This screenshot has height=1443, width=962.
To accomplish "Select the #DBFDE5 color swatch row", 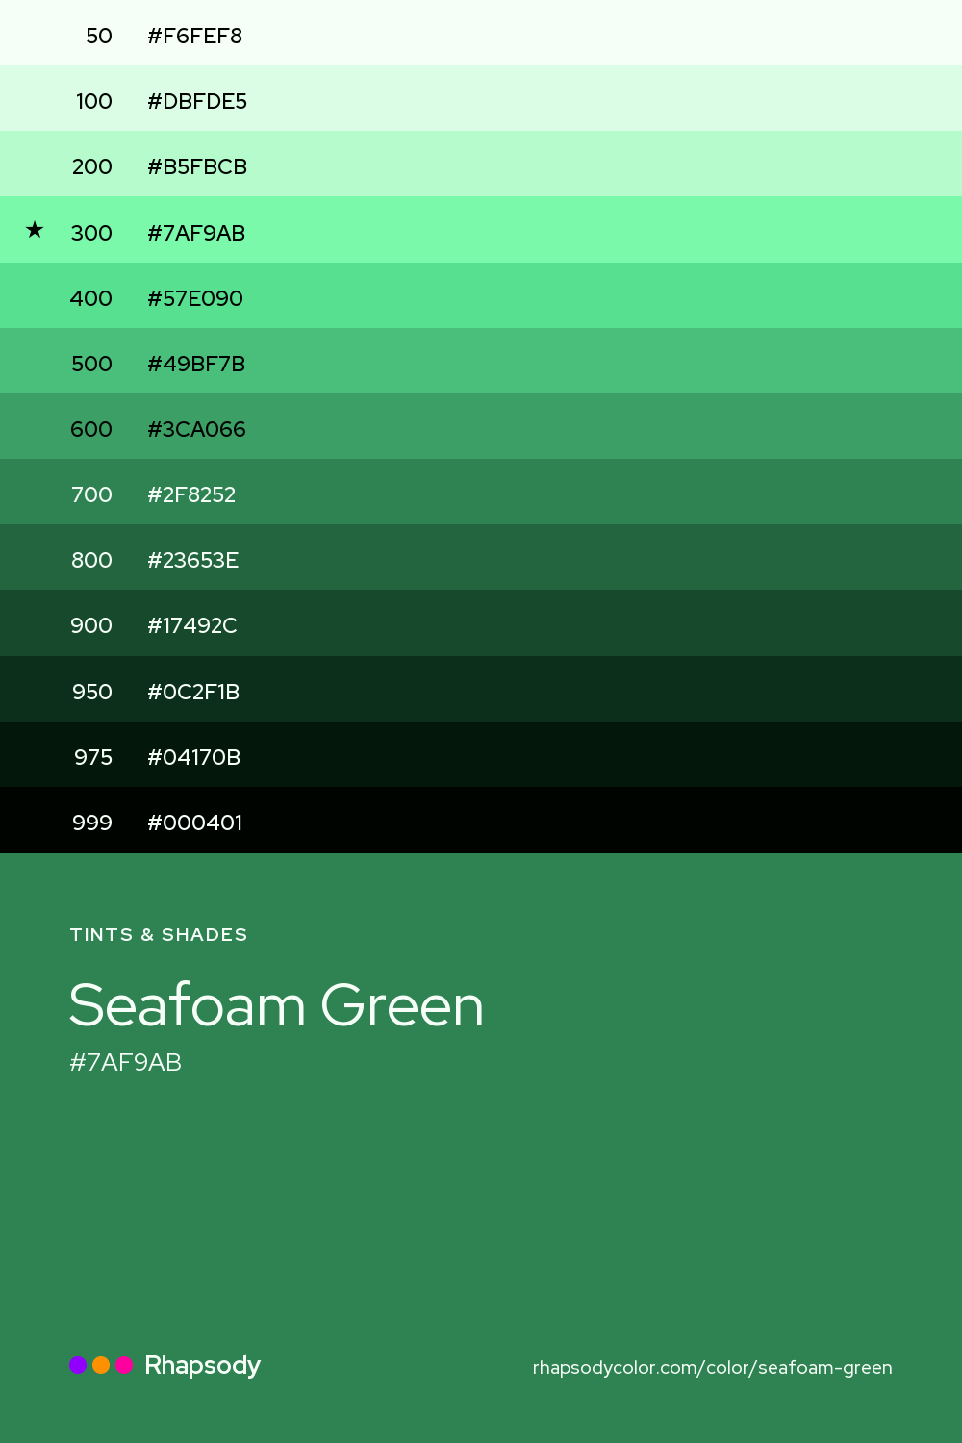I will (481, 98).
